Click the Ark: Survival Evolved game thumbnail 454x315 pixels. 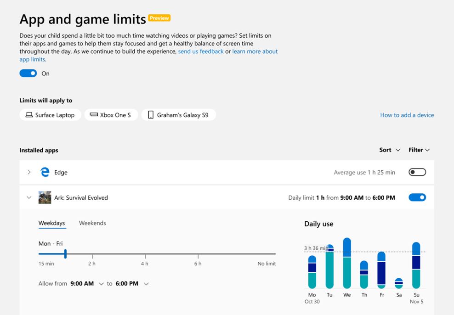point(45,197)
